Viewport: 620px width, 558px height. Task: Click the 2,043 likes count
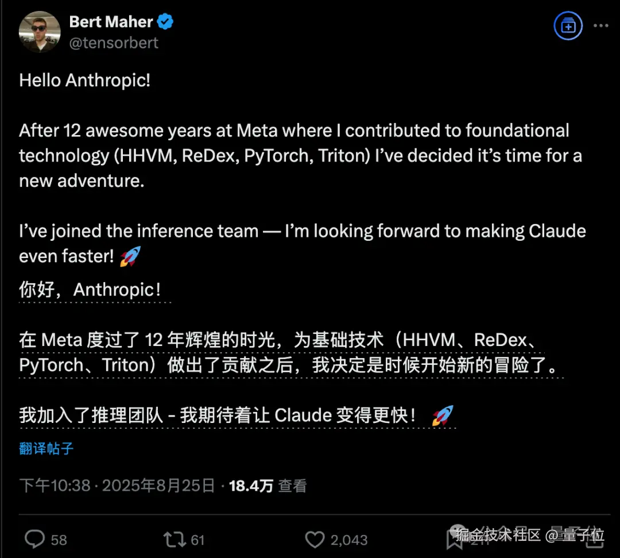(348, 540)
